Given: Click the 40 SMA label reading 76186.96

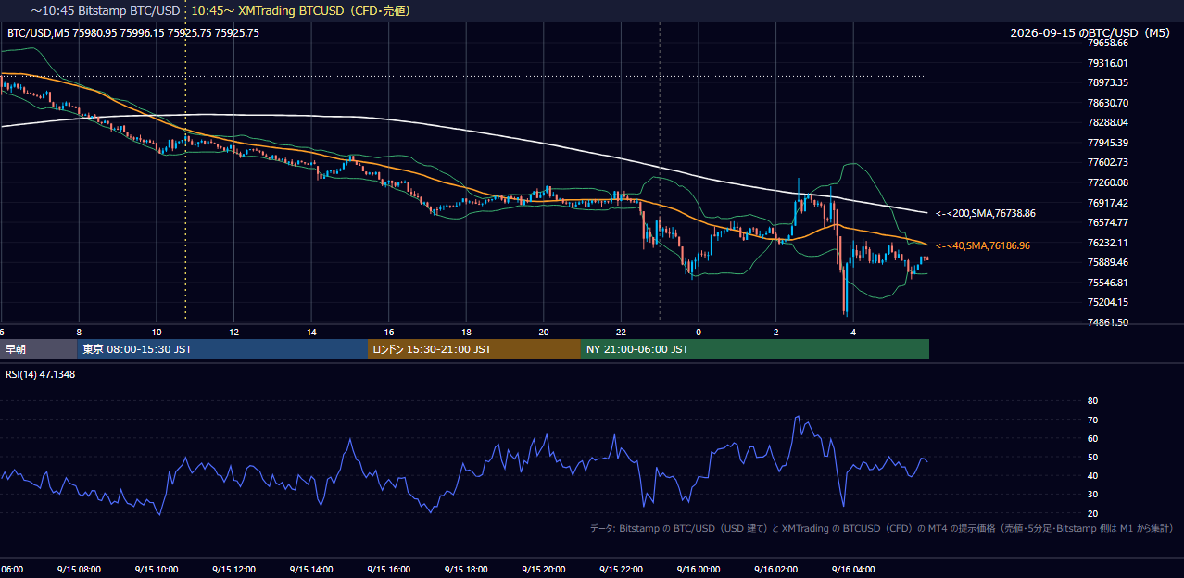Looking at the screenshot, I should coord(982,245).
